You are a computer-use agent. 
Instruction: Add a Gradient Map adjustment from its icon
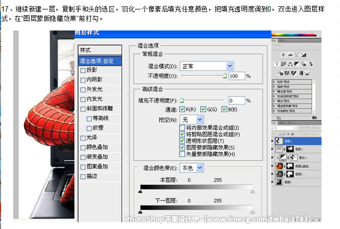(x=301, y=73)
